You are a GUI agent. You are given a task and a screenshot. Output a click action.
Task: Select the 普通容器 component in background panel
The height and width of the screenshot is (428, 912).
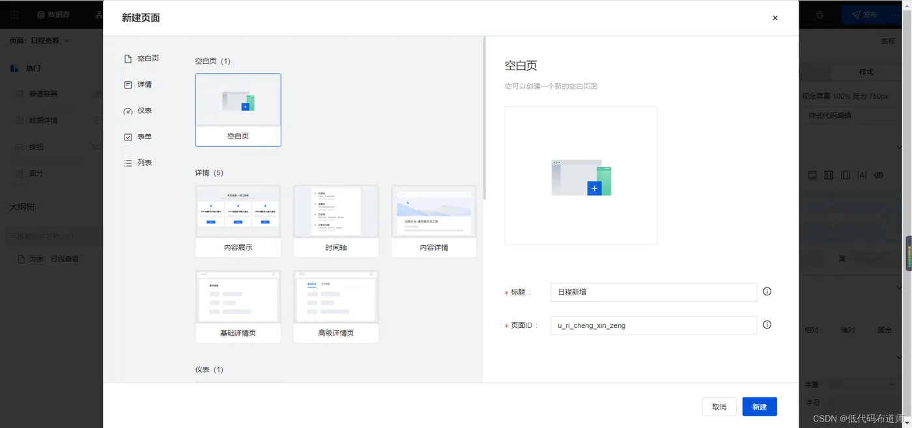pyautogui.click(x=37, y=94)
